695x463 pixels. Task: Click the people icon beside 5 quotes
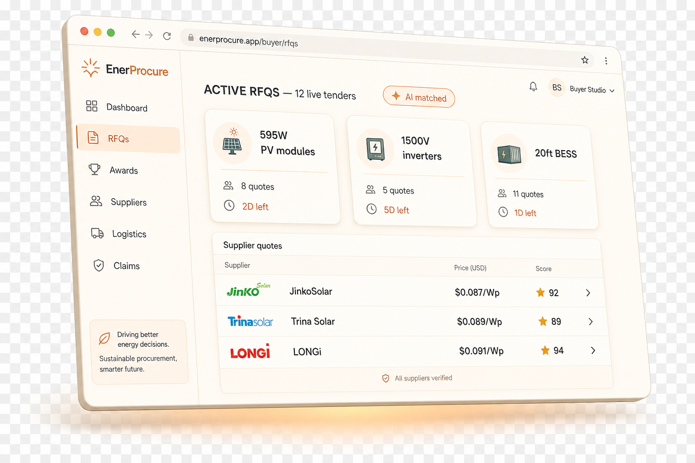(371, 189)
